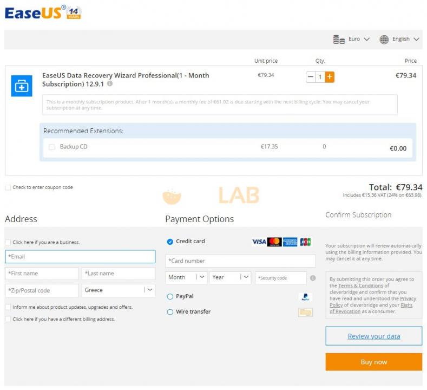Screen dimensions: 427x390
Task: Open the Greece country dropdown
Action: tap(119, 290)
